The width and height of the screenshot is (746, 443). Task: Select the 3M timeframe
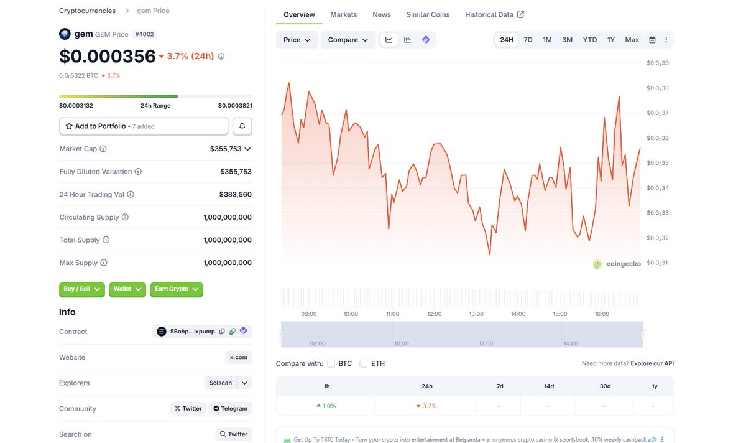tap(567, 40)
